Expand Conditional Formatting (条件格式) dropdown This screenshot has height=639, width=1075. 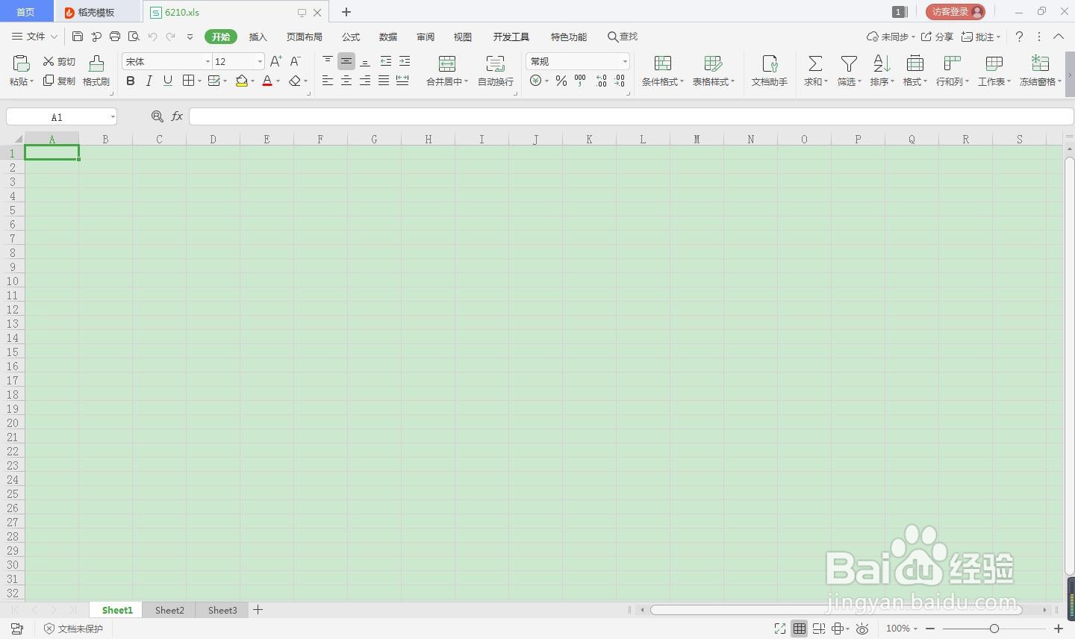[x=682, y=81]
